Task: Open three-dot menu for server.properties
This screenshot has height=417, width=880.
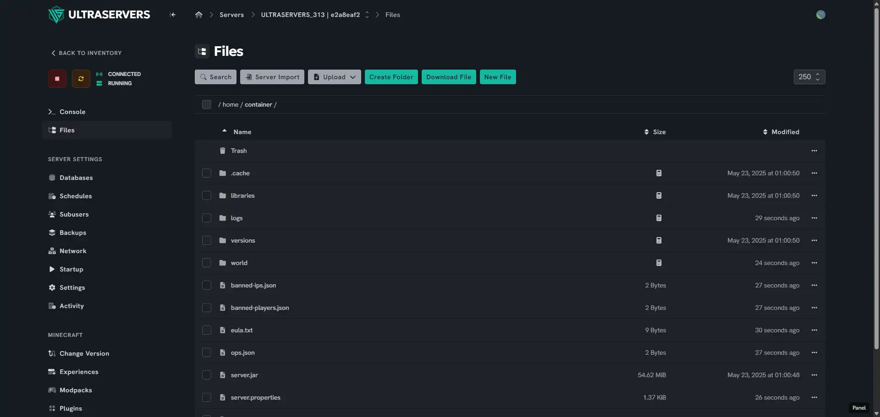Action: click(814, 397)
